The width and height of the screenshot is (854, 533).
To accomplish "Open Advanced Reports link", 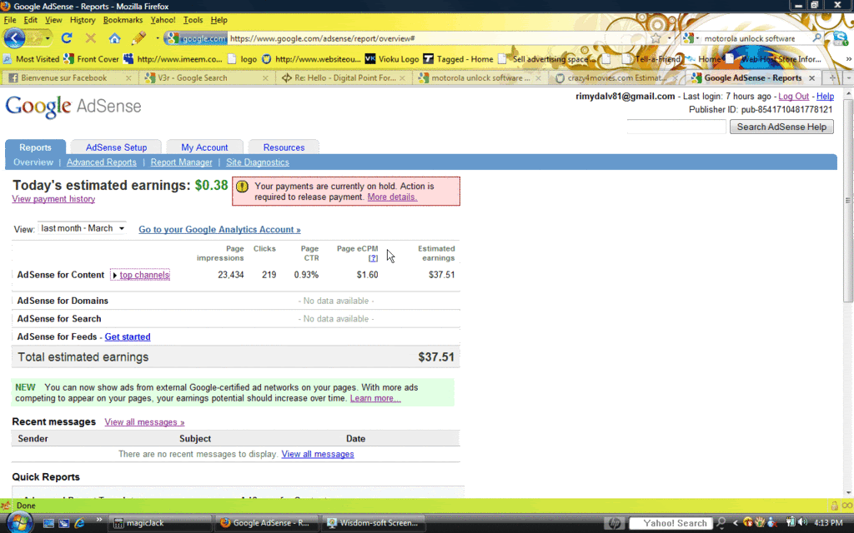I will click(x=101, y=162).
